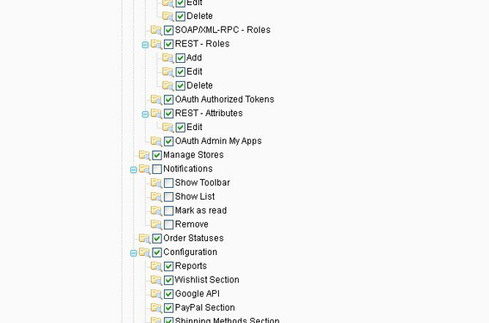Image resolution: width=489 pixels, height=323 pixels.
Task: Uncheck Manage Stores checkbox
Action: (157, 155)
